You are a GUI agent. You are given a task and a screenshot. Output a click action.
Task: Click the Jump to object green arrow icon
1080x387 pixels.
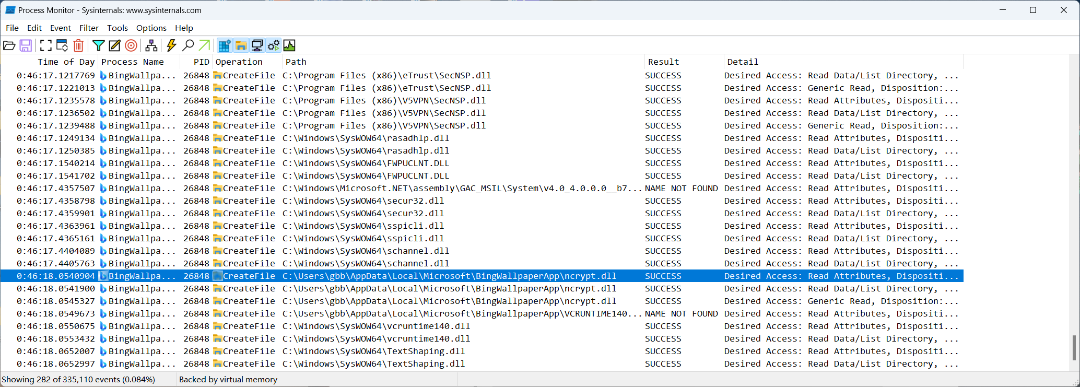pyautogui.click(x=204, y=45)
